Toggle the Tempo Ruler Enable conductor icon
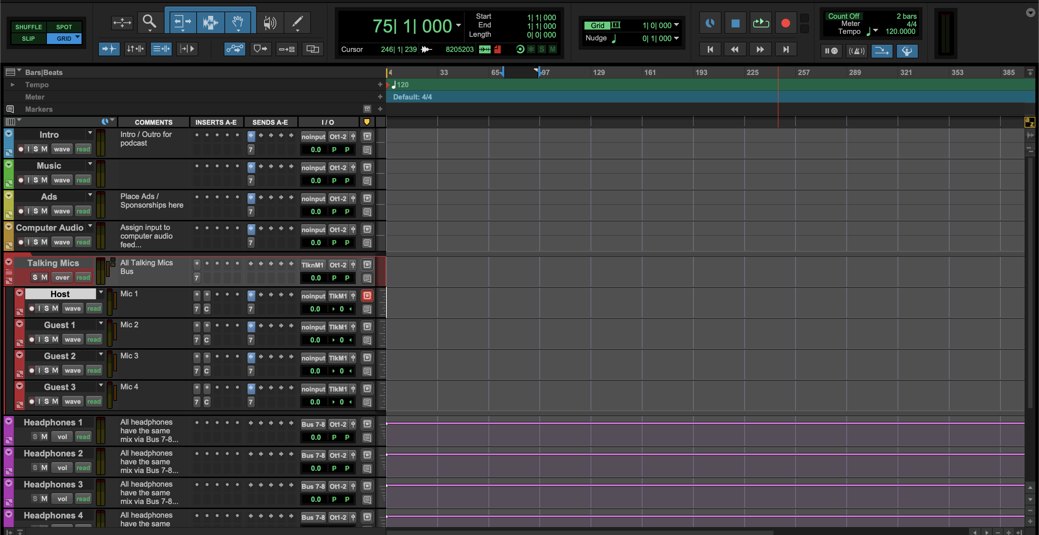Viewport: 1039px width, 535px height. (907, 51)
